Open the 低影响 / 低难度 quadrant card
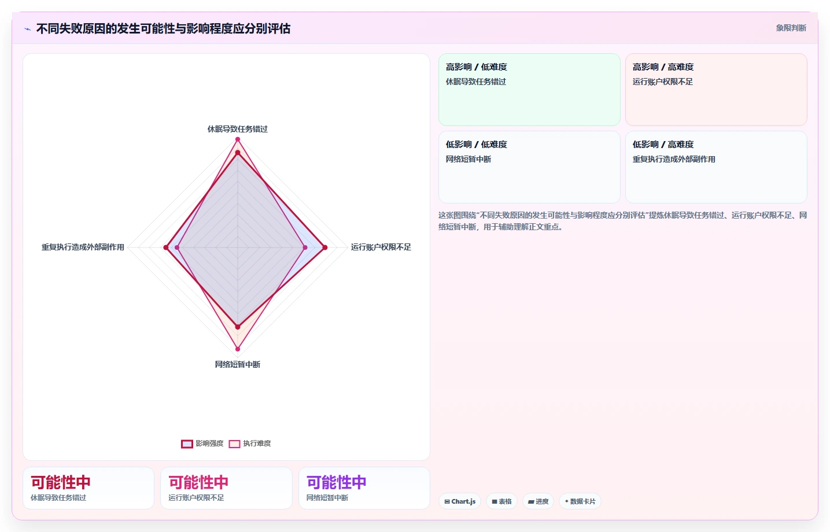830x532 pixels. coord(529,167)
